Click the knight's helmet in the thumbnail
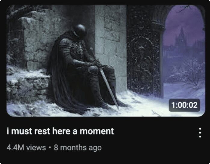This screenshot has height=164, width=210. point(80,30)
